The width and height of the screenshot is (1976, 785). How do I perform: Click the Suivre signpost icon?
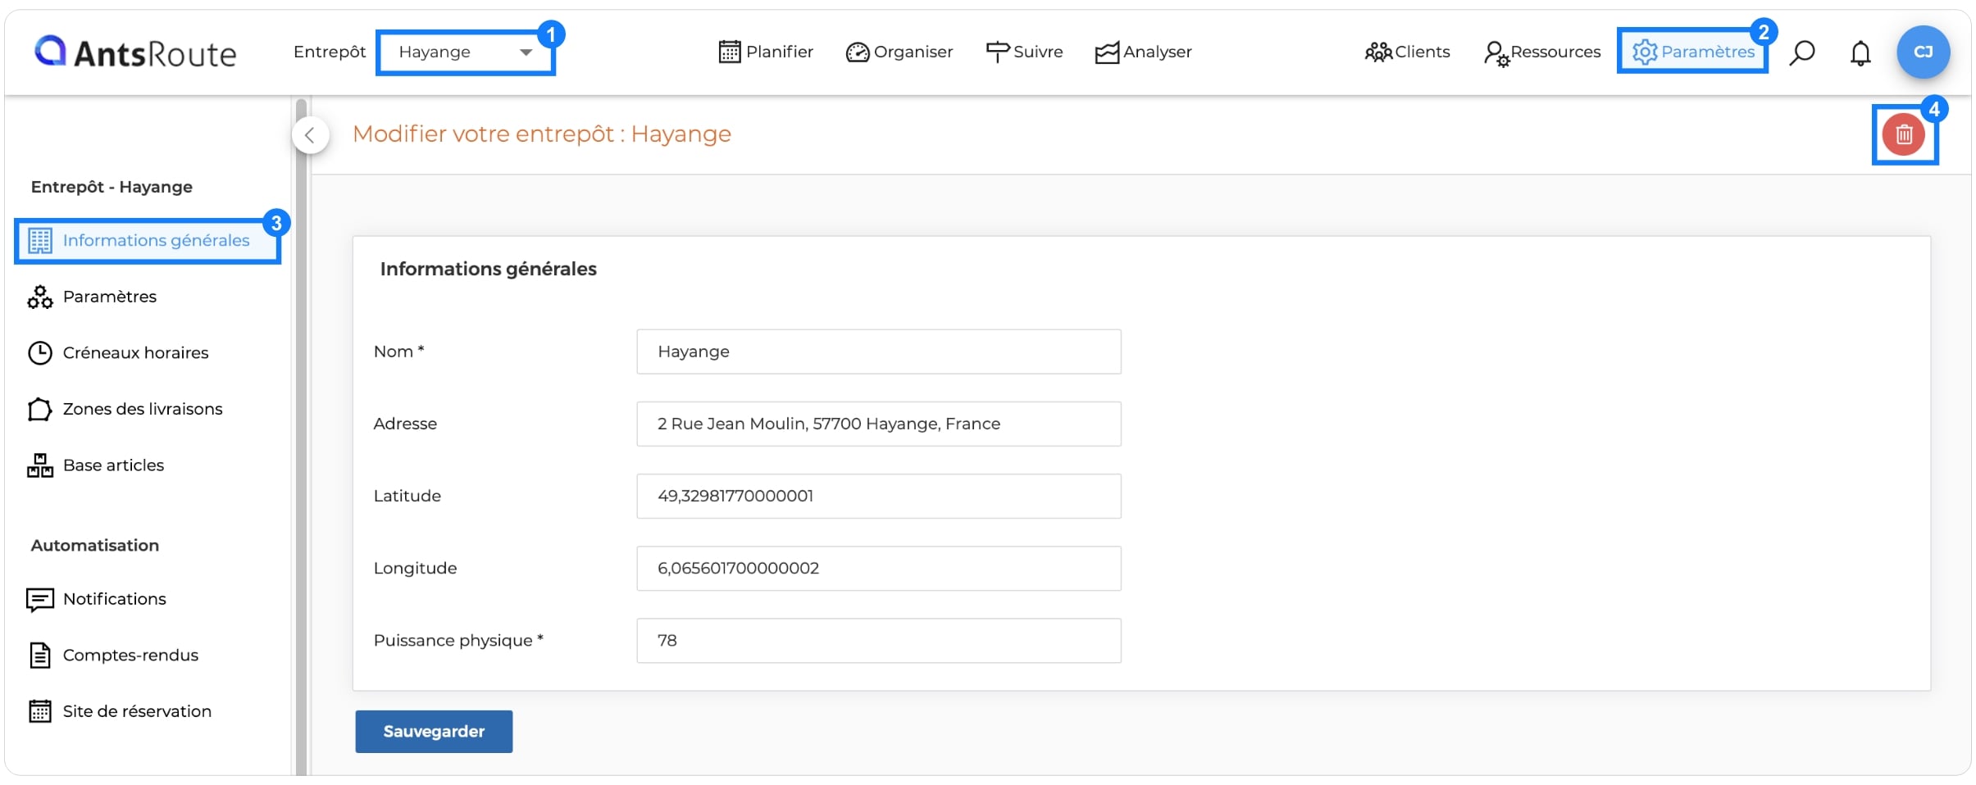(997, 52)
